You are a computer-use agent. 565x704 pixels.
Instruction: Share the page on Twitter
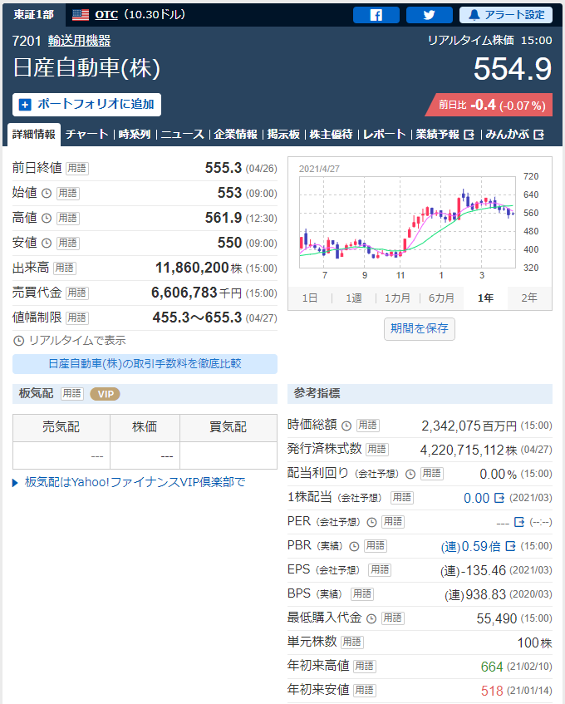pos(429,15)
